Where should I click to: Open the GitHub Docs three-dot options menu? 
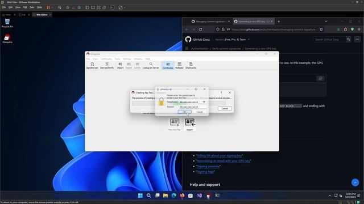[357, 40]
